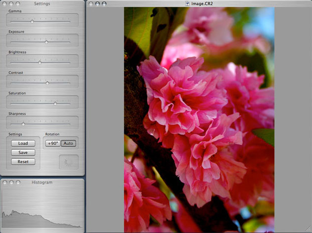Click the histogram graph

coord(42,209)
